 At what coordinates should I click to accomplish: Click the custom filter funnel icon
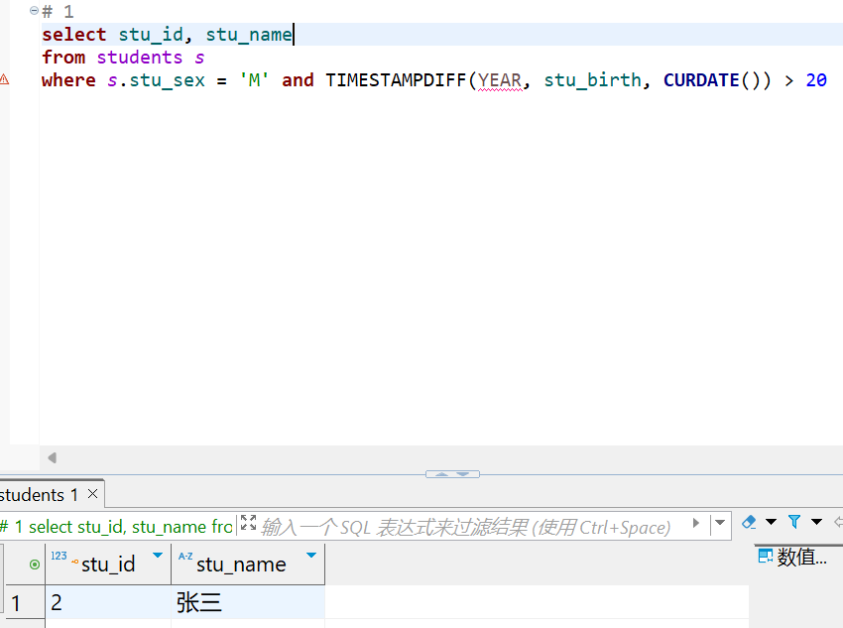[794, 522]
